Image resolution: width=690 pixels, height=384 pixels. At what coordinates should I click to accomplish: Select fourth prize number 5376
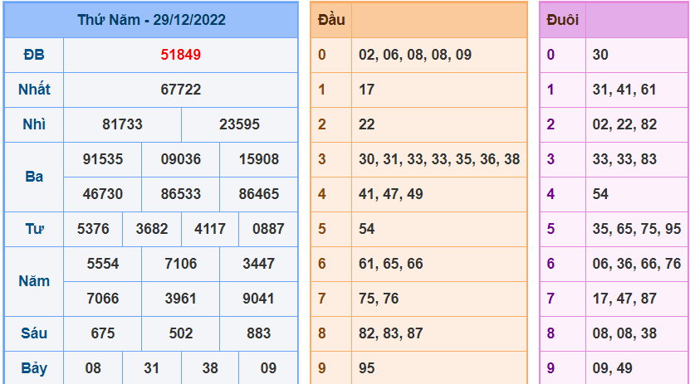pos(93,229)
